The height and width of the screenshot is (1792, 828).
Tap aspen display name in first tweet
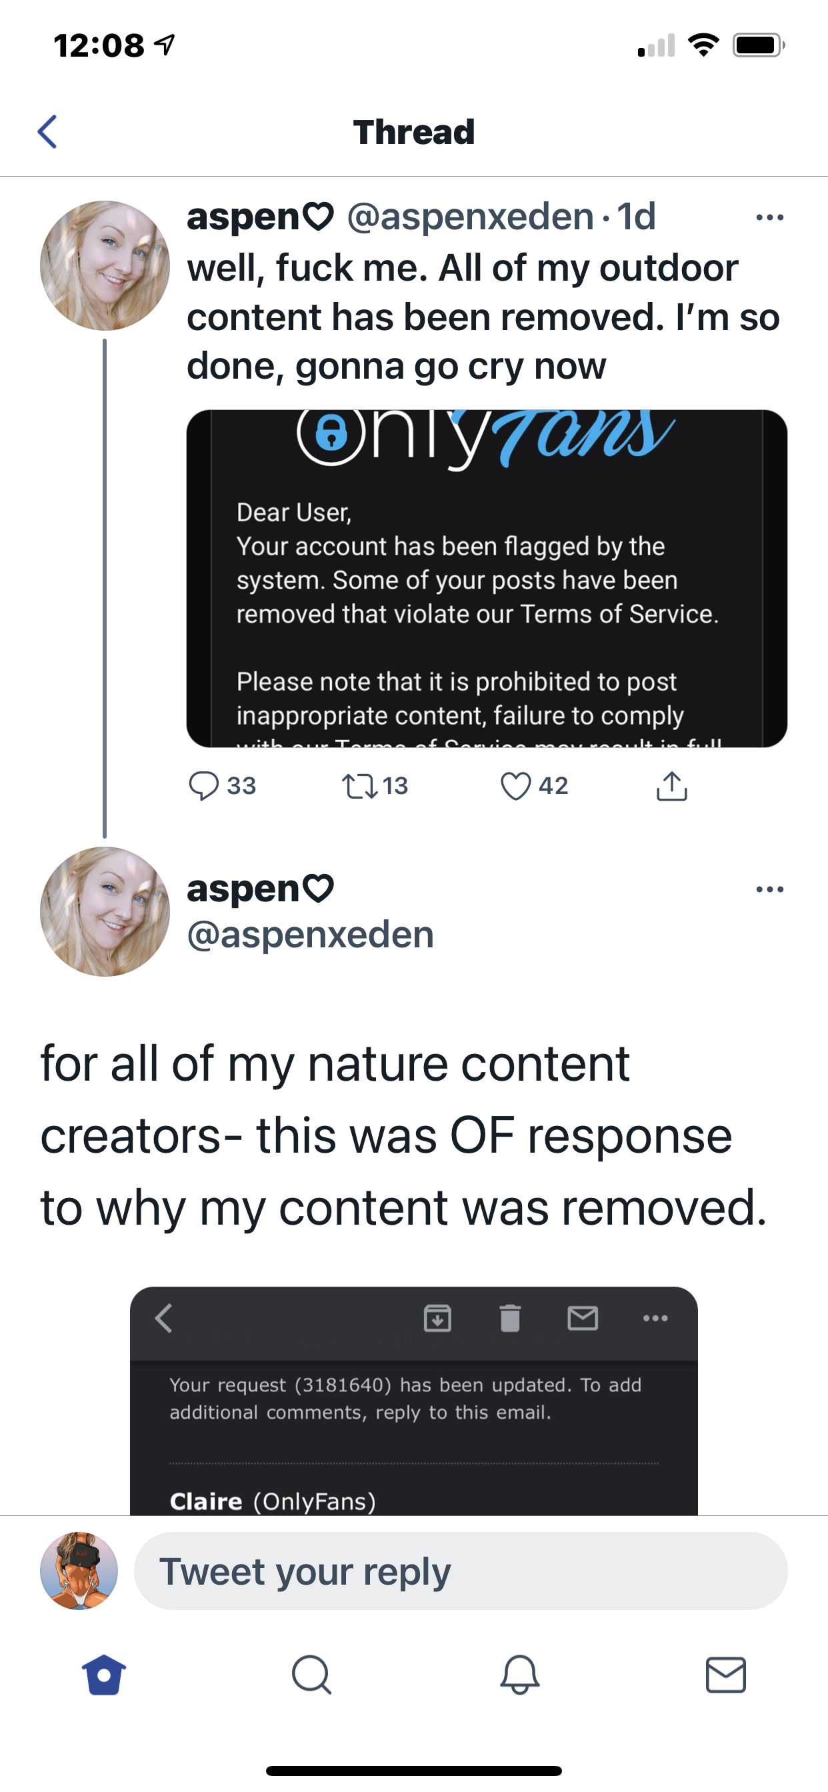point(260,217)
